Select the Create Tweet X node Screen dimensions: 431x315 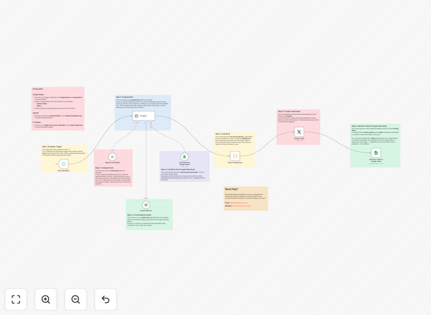[x=299, y=132]
